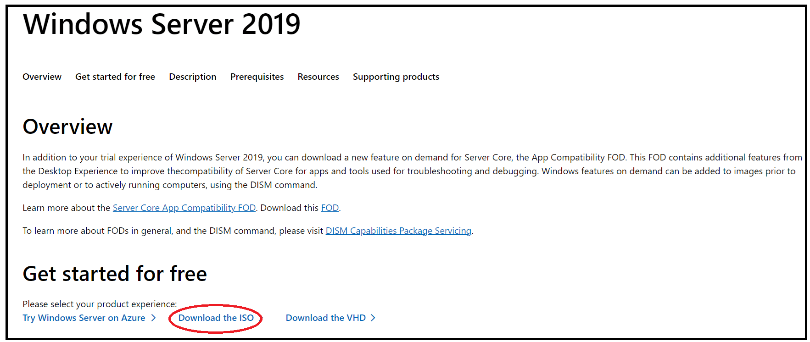The height and width of the screenshot is (342, 810).
Task: Visit "DISM Capabilities Package Servicing" link
Action: [398, 231]
